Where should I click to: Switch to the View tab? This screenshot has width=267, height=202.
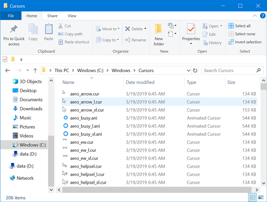coord(72,16)
